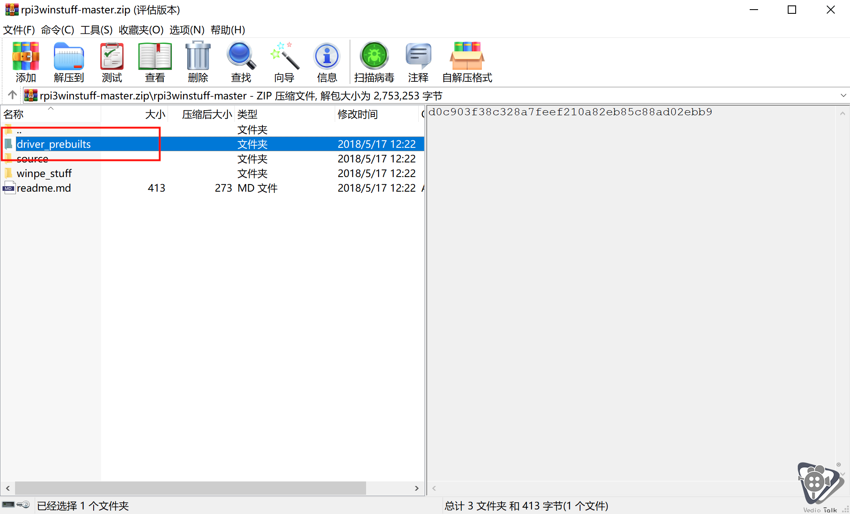This screenshot has width=850, height=514.
Task: Click the drive and key status bar icon
Action: coord(16,505)
